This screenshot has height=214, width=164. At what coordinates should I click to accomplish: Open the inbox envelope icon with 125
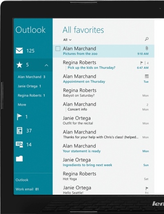(19, 50)
